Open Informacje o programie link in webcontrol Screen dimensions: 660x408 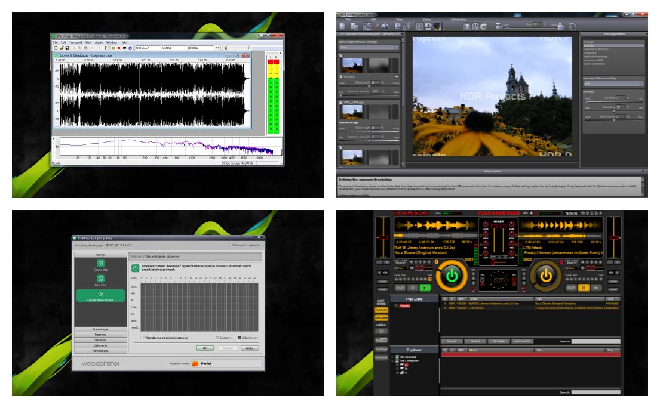click(245, 245)
